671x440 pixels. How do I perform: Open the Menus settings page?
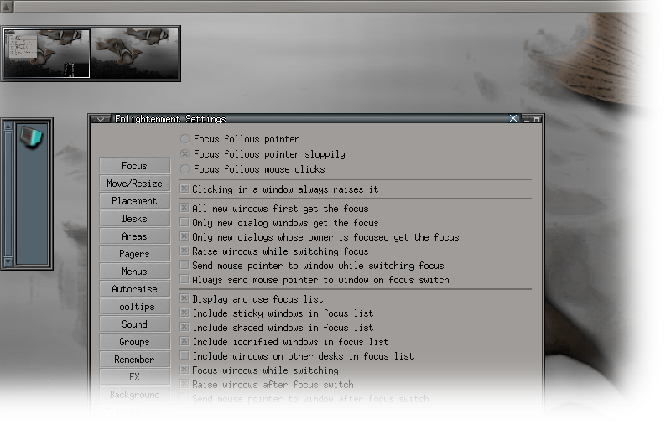[x=134, y=272]
